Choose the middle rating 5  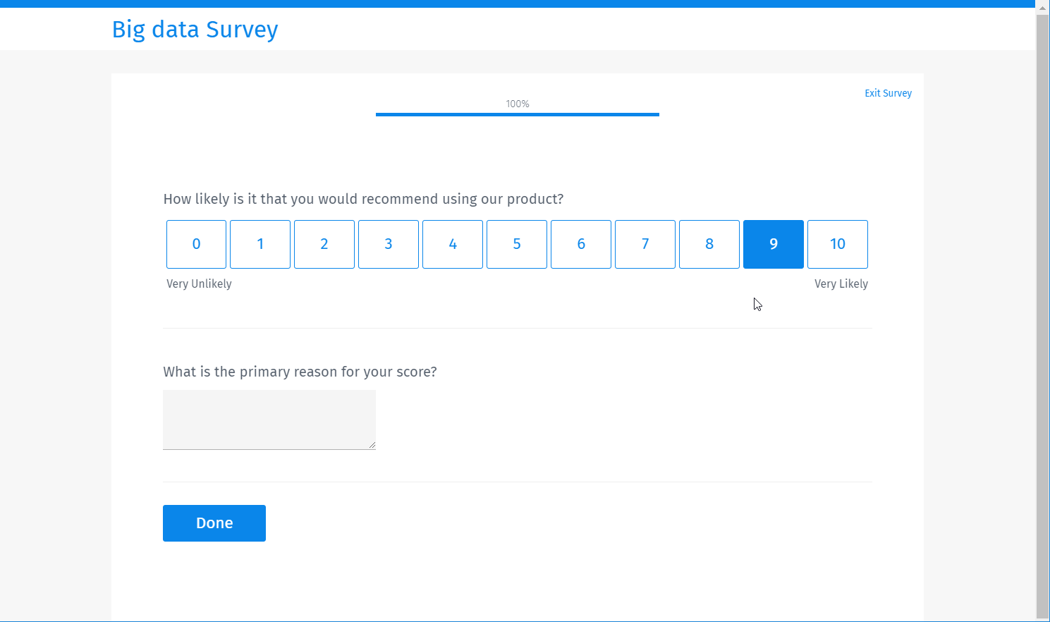click(x=517, y=244)
